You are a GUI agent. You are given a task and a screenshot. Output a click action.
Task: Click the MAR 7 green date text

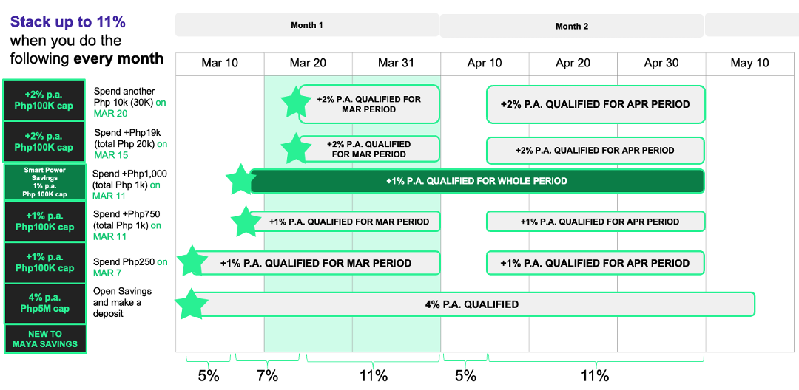(107, 273)
